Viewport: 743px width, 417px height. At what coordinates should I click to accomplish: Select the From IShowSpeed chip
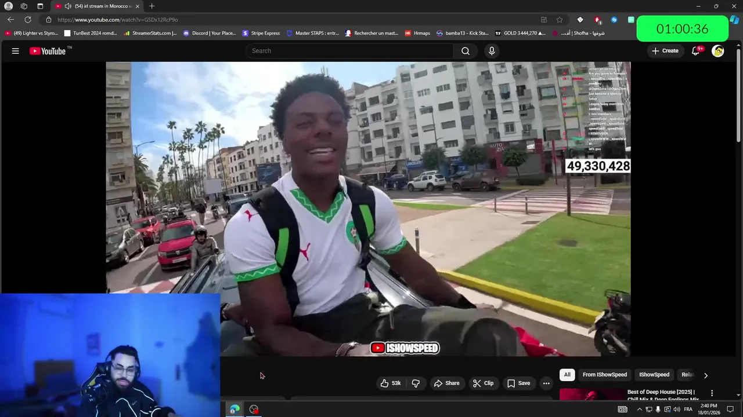tap(605, 375)
